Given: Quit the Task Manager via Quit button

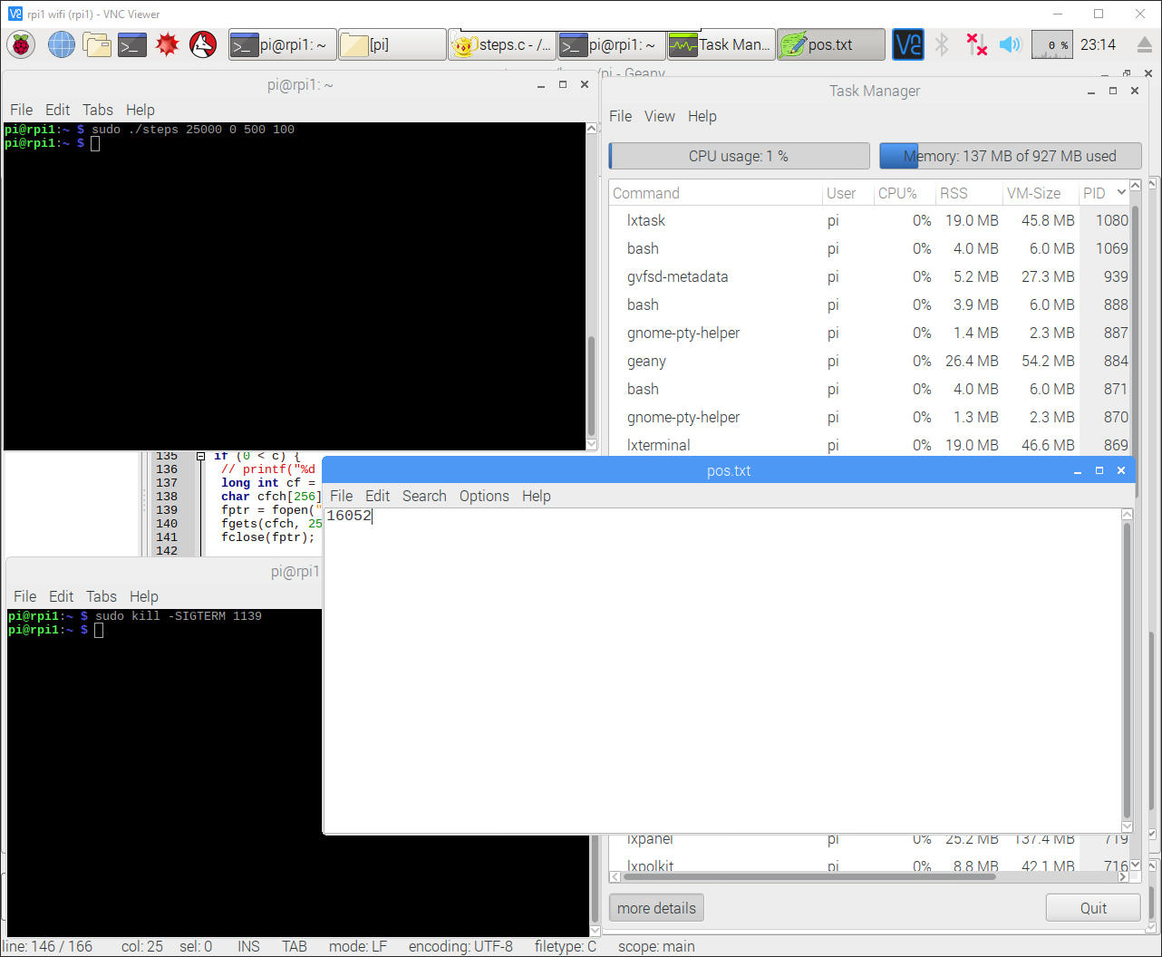Looking at the screenshot, I should click(x=1092, y=908).
